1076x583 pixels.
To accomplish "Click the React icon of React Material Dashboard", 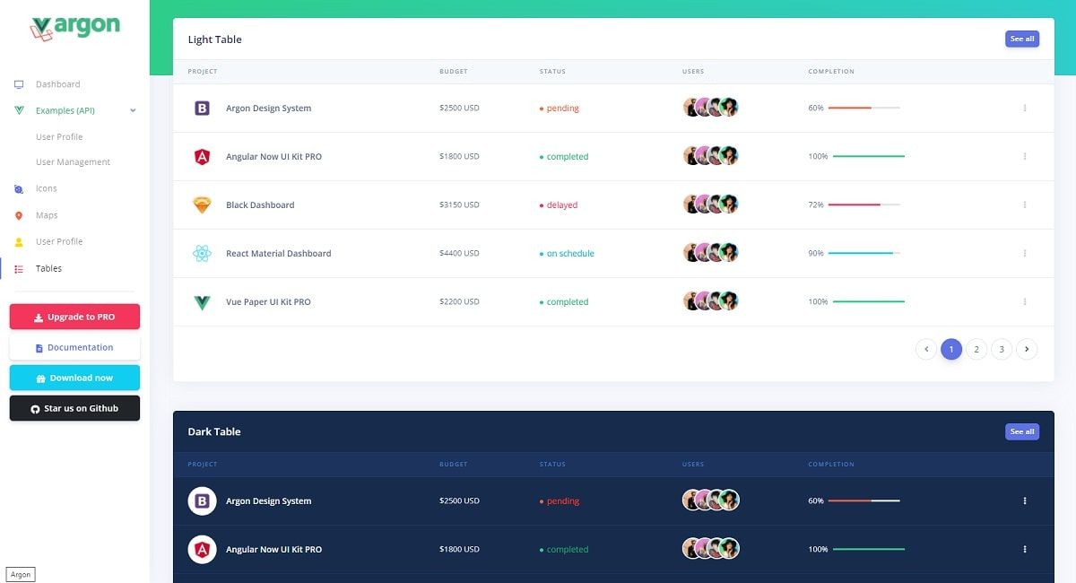I will [x=202, y=254].
